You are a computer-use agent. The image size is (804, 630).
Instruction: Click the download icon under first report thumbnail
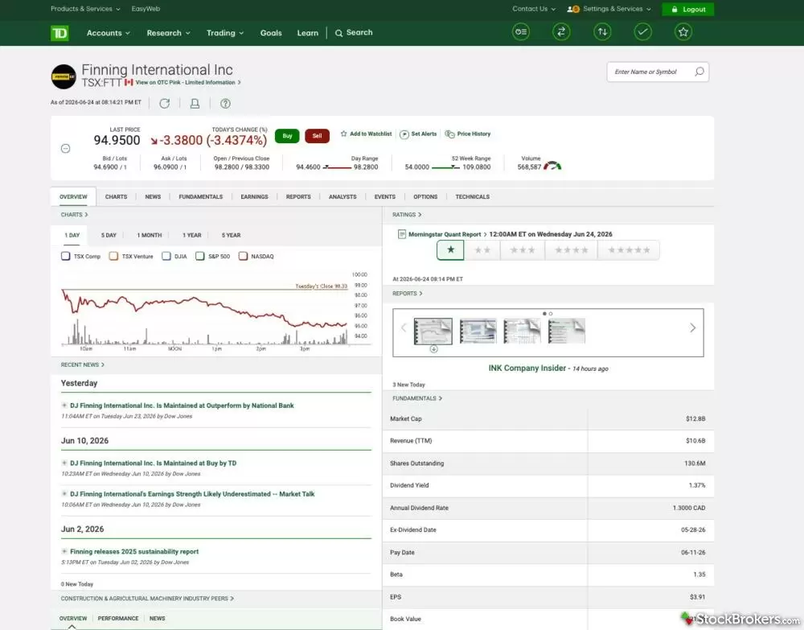pos(434,349)
